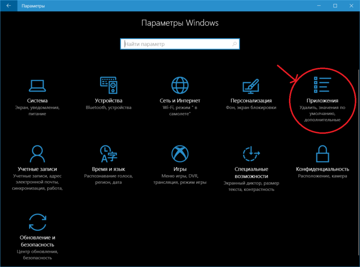Open the Игры Xbox icon
The width and height of the screenshot is (360, 267).
point(180,154)
